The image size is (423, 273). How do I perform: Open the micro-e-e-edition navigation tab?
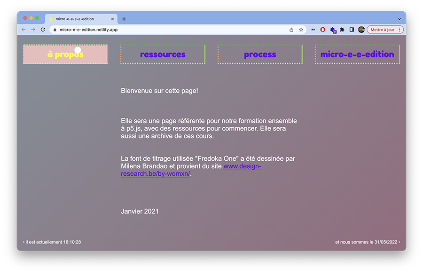357,54
